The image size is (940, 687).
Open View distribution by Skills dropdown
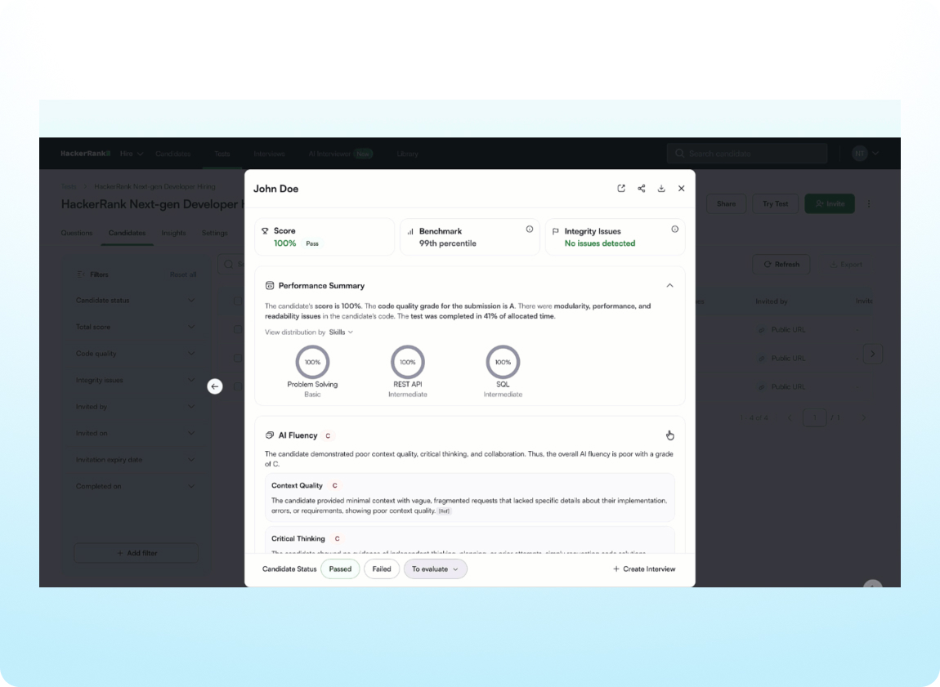[x=341, y=332]
